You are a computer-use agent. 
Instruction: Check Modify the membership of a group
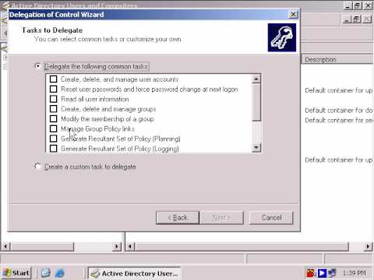pos(54,119)
